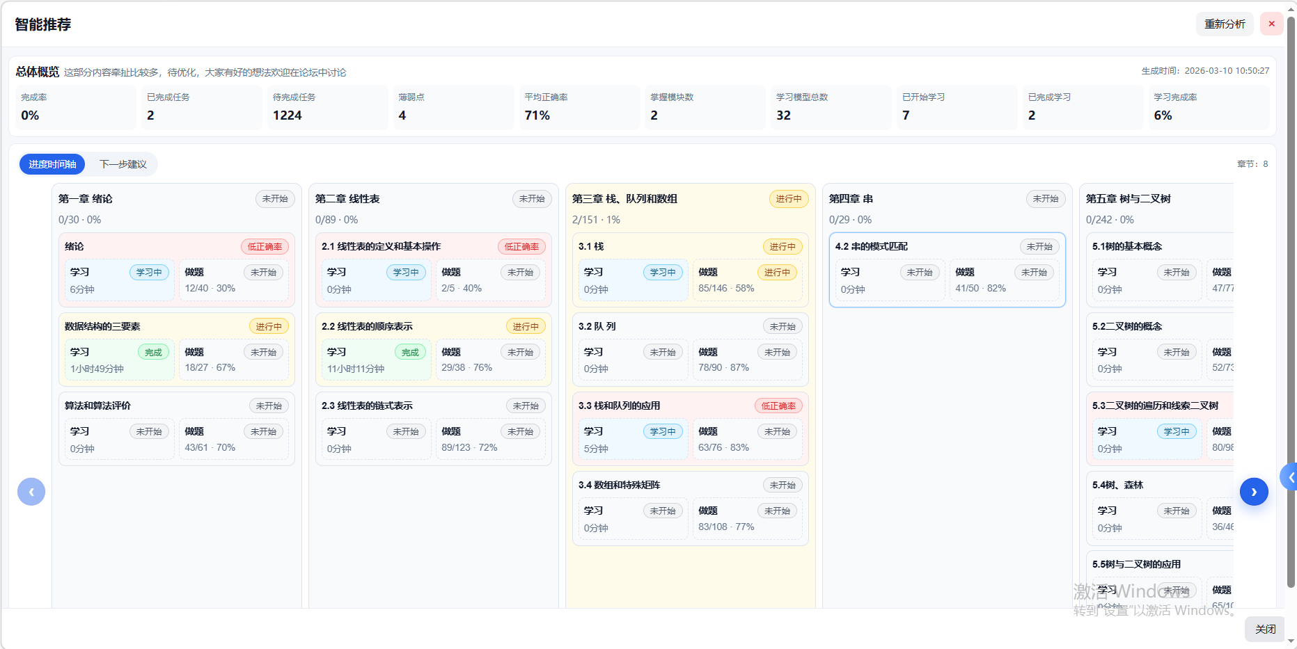Viewport: 1297px width, 649px height.
Task: Select the 绪论 section title
Action: tap(74, 246)
